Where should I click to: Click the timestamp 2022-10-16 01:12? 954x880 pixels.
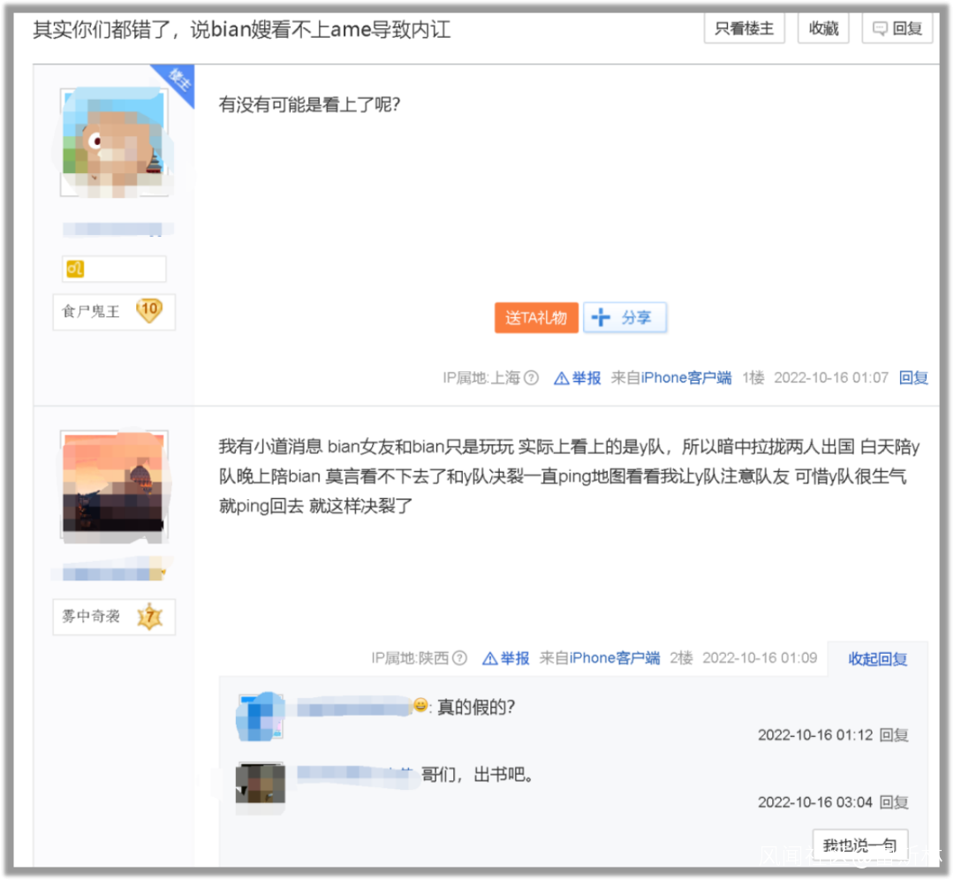click(815, 735)
